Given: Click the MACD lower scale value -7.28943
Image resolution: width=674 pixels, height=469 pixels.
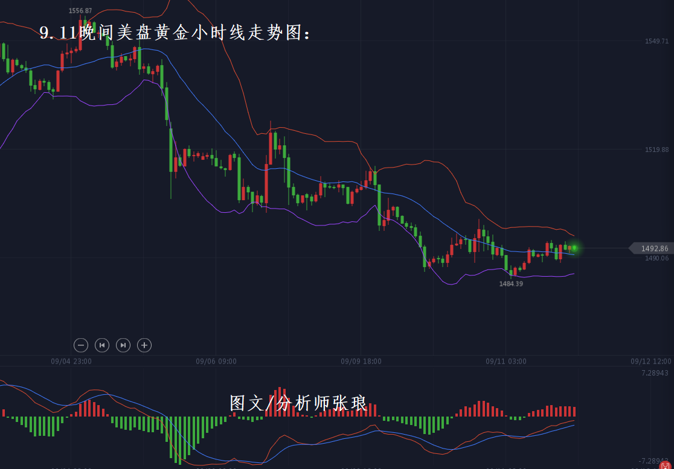Looking at the screenshot, I should coord(653,461).
